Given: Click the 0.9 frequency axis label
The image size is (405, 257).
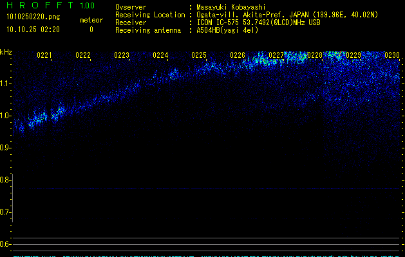Looking at the screenshot, I should pos(5,148).
